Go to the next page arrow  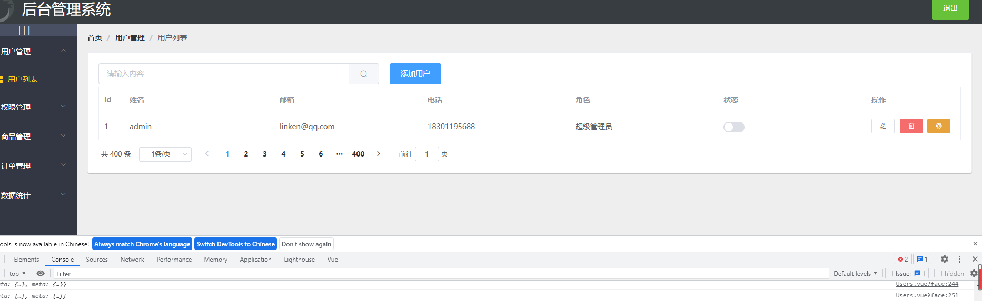point(379,154)
